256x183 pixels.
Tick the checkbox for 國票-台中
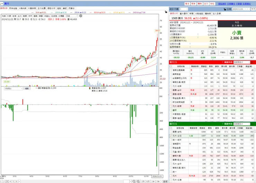(171, 90)
